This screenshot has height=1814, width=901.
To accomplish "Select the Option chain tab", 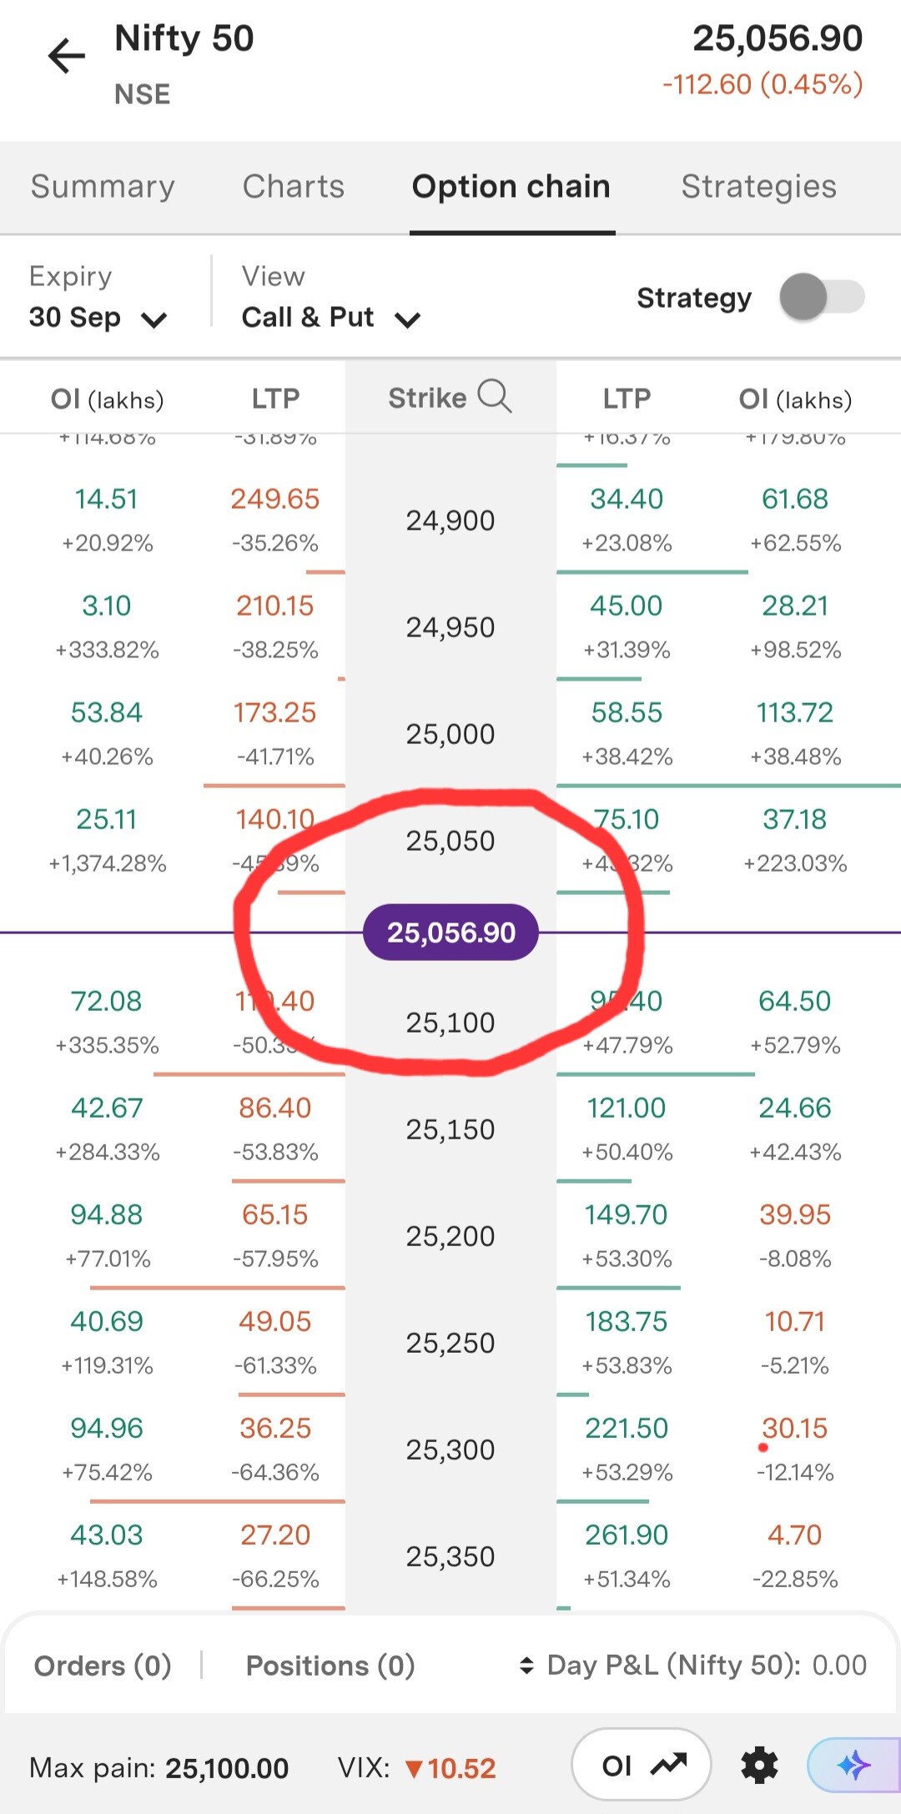I will click(x=511, y=187).
